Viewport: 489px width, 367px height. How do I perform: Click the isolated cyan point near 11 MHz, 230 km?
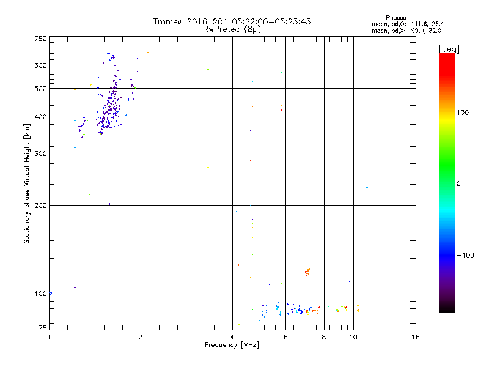click(367, 188)
